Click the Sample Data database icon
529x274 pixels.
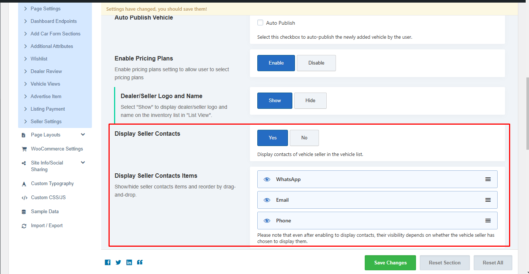tap(24, 212)
